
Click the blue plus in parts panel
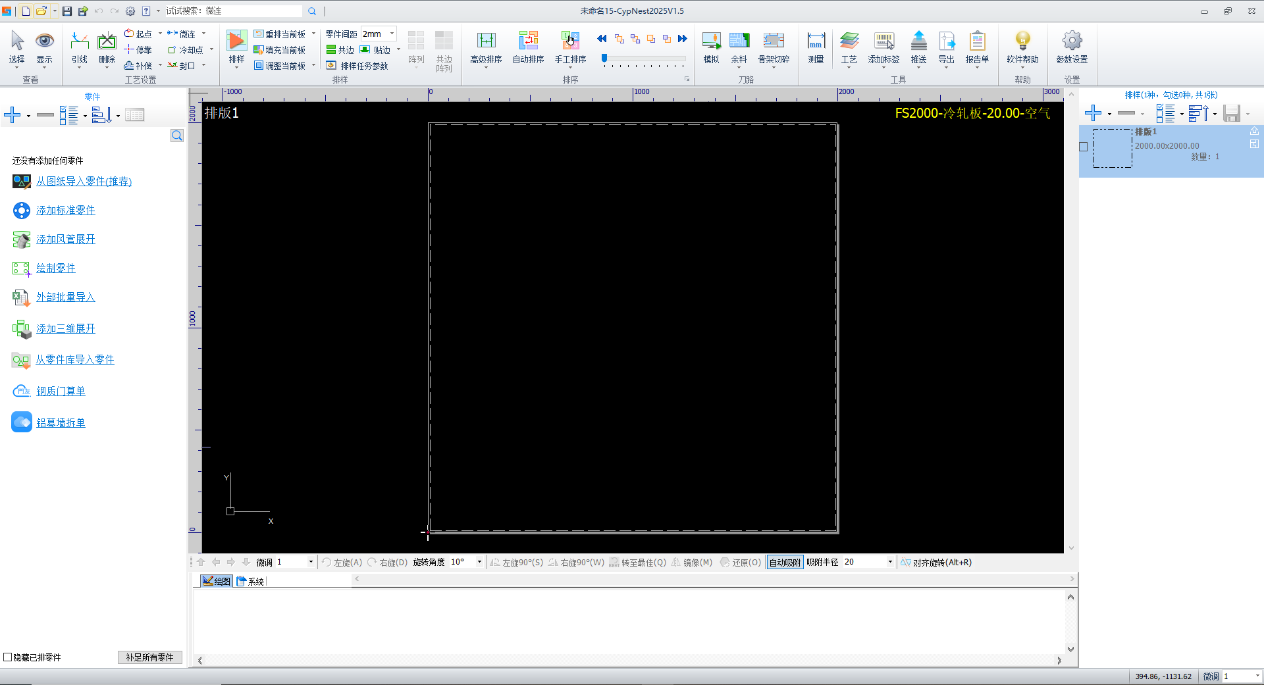coord(12,115)
